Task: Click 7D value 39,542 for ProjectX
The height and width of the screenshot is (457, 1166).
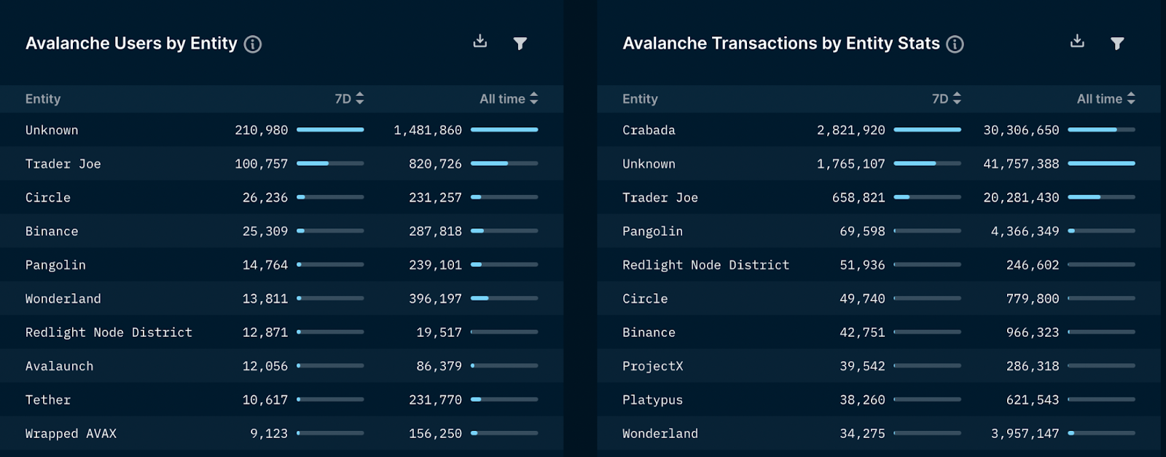Action: tap(862, 366)
